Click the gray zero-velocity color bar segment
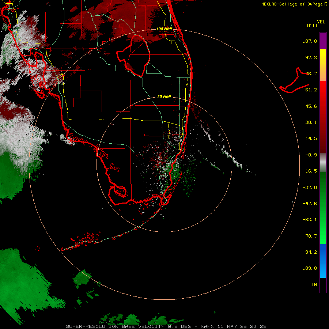This screenshot has height=329, width=329. pos(323,162)
